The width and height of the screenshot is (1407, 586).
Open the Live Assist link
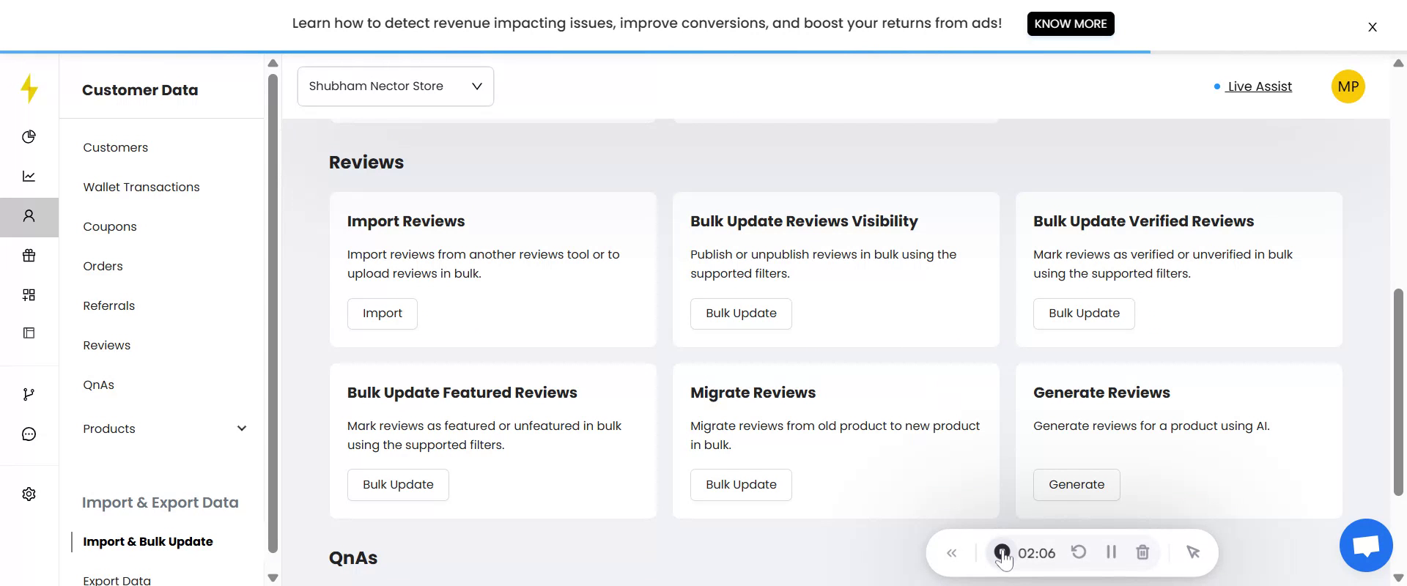[1259, 86]
